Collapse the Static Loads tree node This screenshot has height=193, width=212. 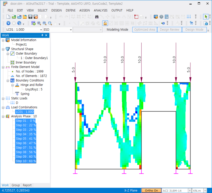(3, 98)
